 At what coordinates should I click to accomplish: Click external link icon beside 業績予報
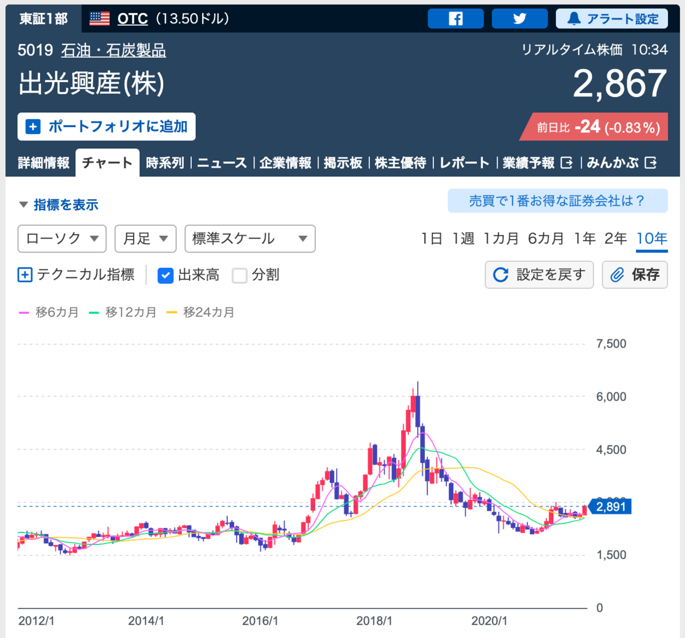[567, 163]
